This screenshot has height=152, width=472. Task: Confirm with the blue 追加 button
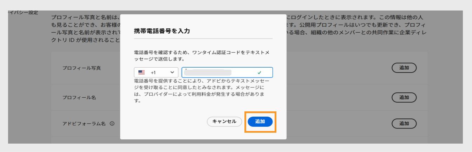260,122
